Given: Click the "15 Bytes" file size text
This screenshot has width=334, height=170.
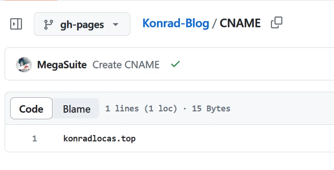Looking at the screenshot, I should coord(211,109).
